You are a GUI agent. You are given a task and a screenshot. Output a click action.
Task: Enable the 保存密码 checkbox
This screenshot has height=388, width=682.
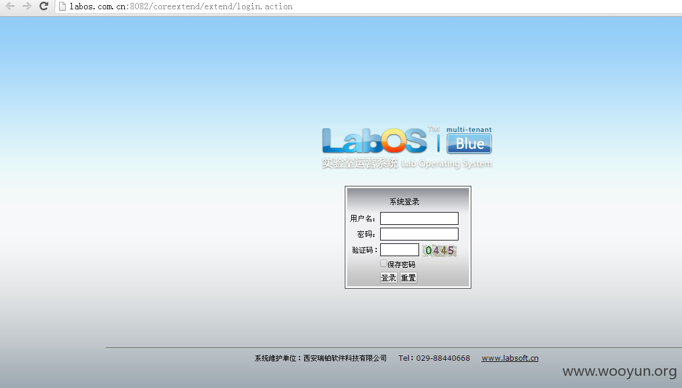[383, 264]
